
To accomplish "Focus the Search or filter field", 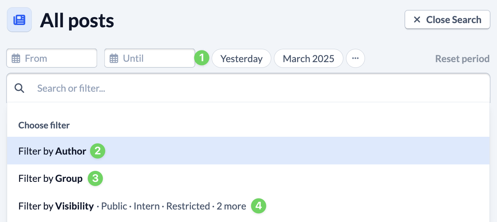I will pyautogui.click(x=248, y=88).
